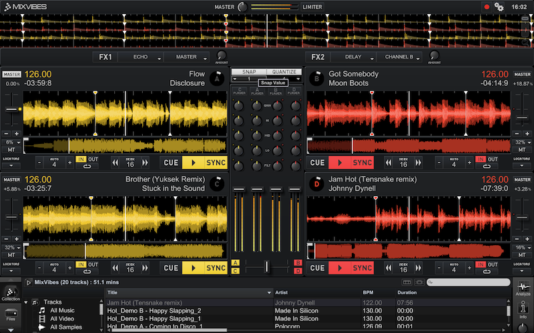Select All Music in the library tree
The image size is (534, 333).
coord(62,310)
